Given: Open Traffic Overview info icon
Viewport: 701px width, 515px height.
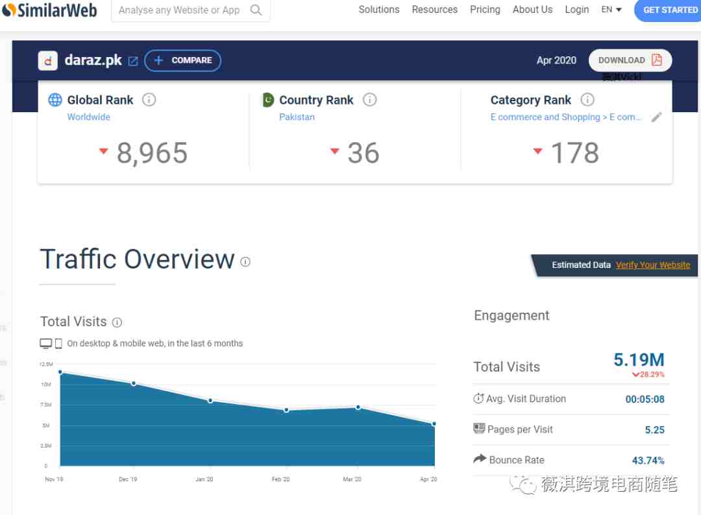Looking at the screenshot, I should coord(245,262).
